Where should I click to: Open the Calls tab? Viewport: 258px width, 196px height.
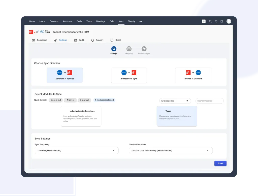[112, 21]
